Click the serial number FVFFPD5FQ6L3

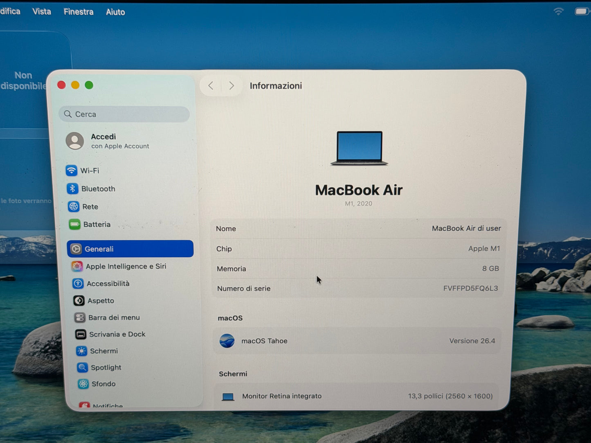(470, 288)
